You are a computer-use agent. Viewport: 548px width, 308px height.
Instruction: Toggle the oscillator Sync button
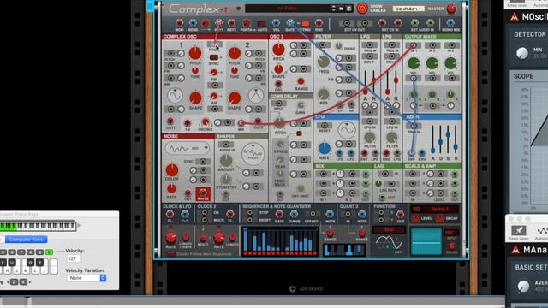[214, 57]
